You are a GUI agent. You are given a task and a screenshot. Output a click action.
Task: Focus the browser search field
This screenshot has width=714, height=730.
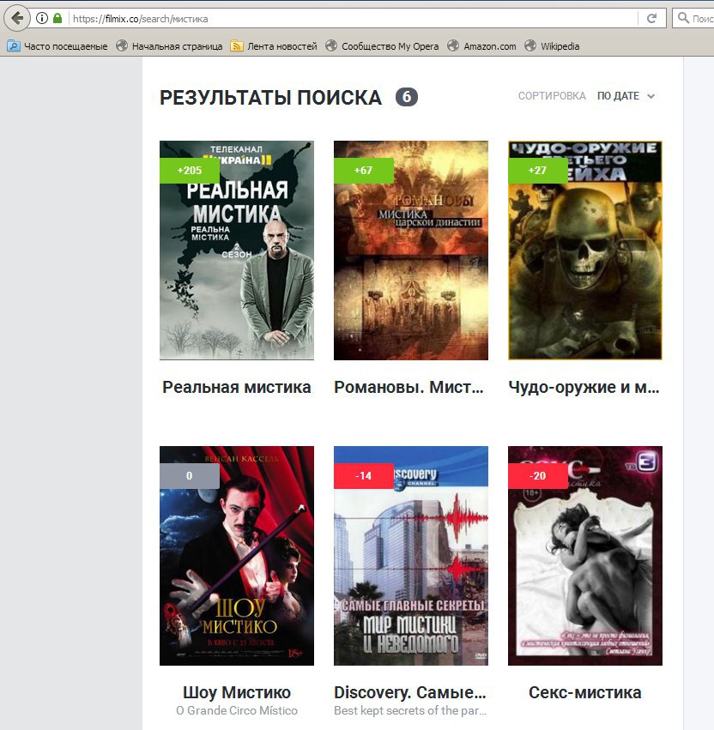(x=693, y=19)
